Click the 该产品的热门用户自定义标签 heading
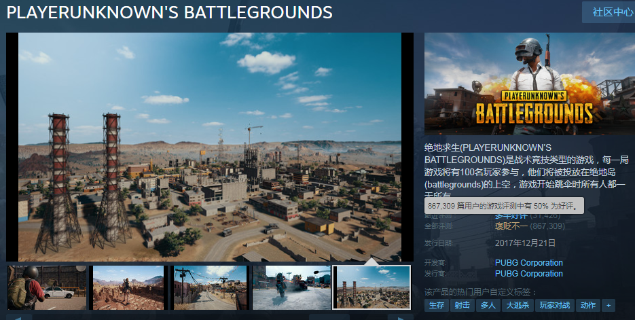Screen dimensions: 635x320 tap(480, 292)
